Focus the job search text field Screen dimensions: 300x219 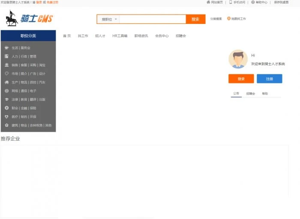point(152,19)
